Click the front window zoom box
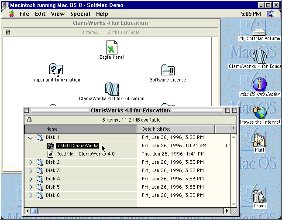 [x=227, y=110]
